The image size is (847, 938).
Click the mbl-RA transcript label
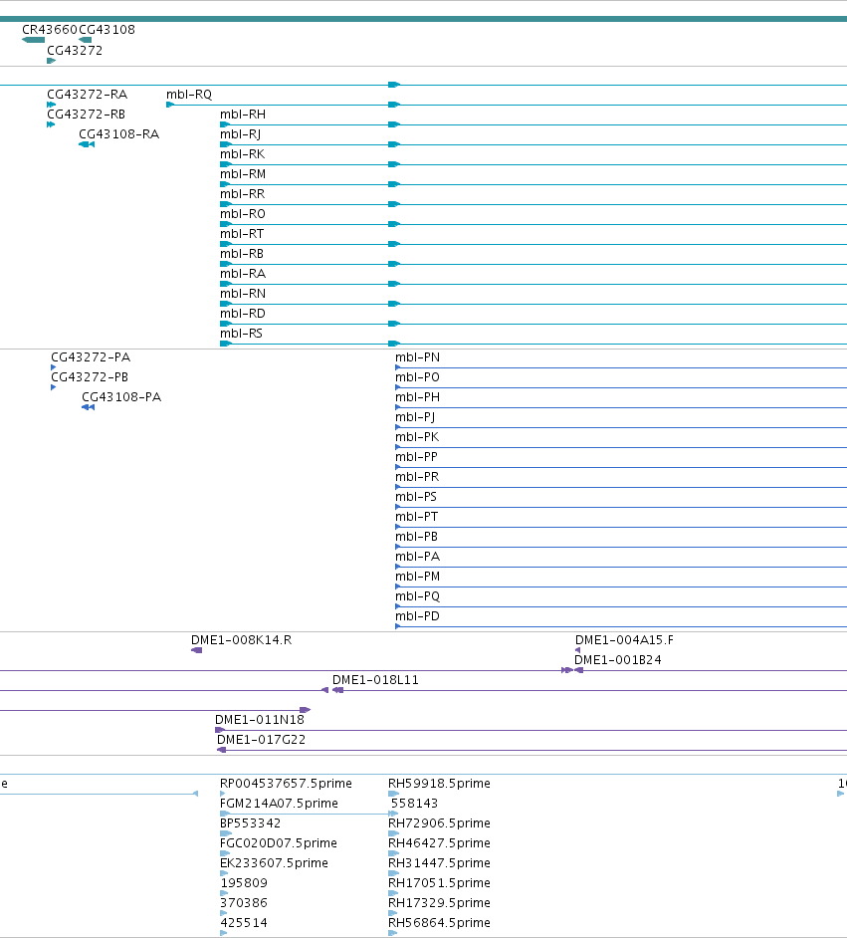click(x=243, y=274)
